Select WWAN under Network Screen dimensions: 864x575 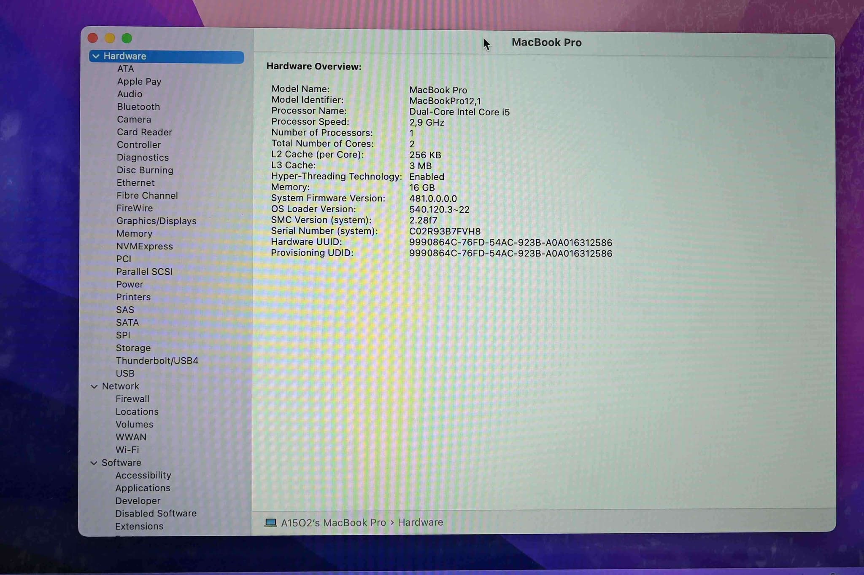point(131,437)
